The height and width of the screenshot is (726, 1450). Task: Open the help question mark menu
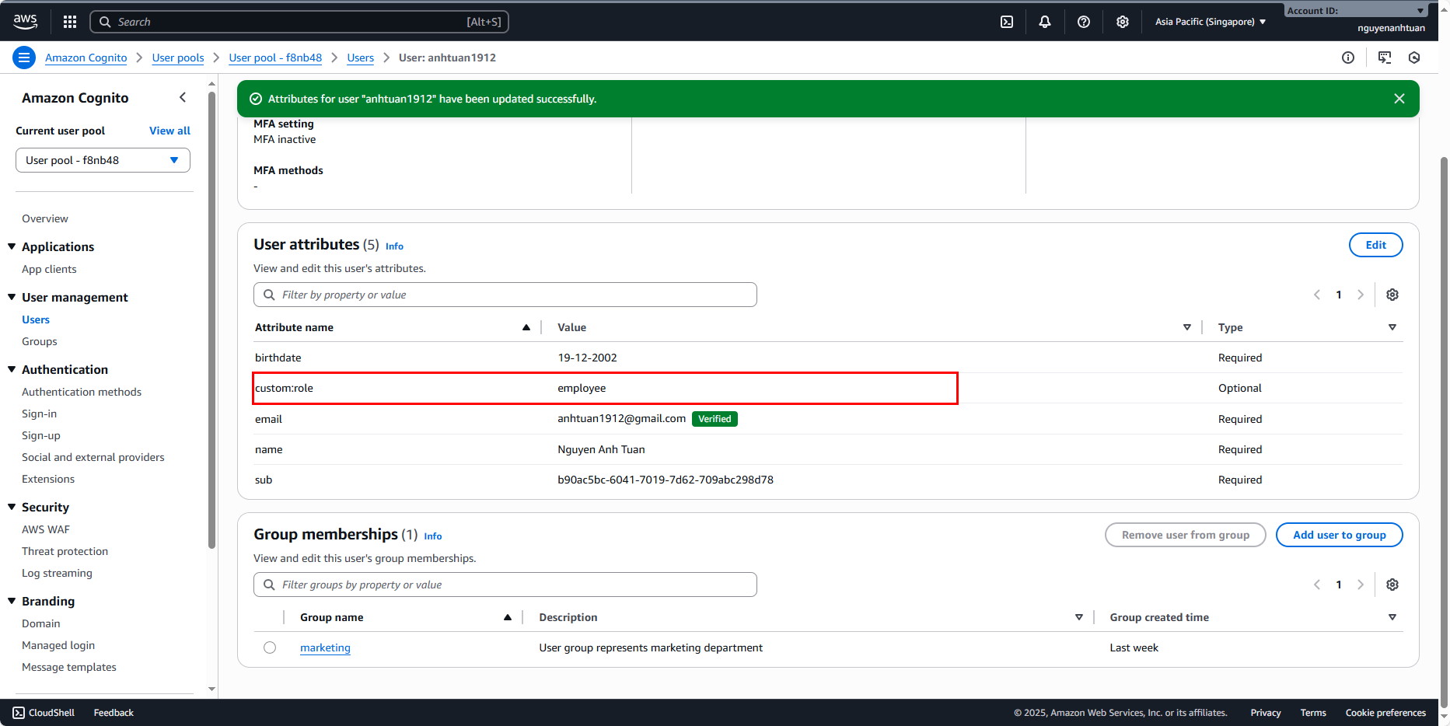click(1084, 22)
